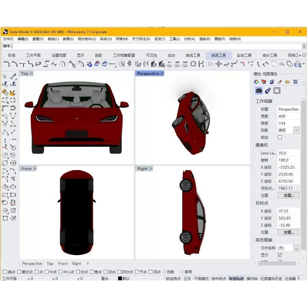Viewport: 307px width, 307px height.
Task: Toggle 操作轴 gumball in status bar
Action: click(252, 279)
